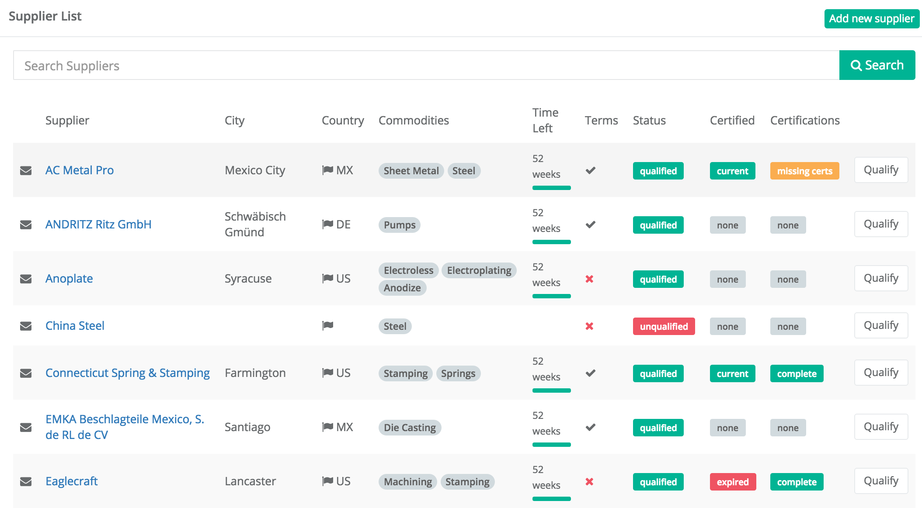
Task: Click Qualify for Connecticut Spring & Stamping
Action: click(881, 373)
